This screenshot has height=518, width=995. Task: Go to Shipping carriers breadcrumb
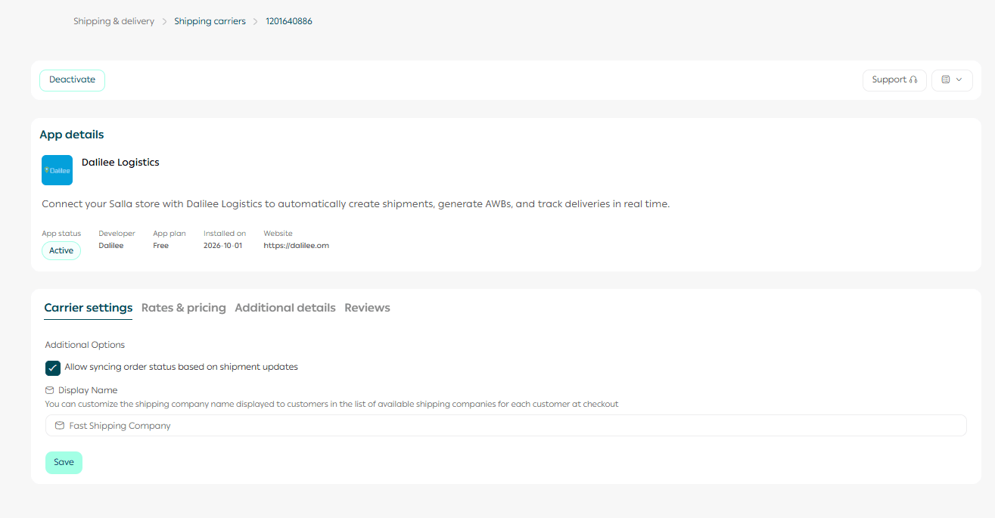tap(210, 21)
